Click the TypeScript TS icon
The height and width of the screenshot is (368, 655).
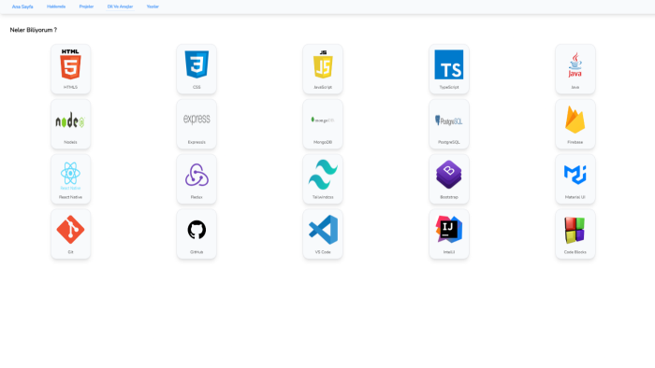click(x=449, y=64)
